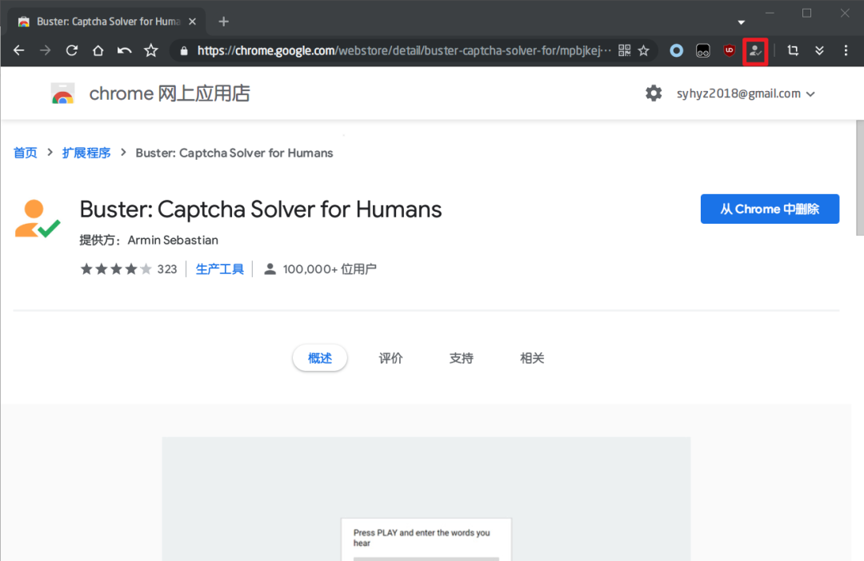Switch to the 支持 tab
This screenshot has width=864, height=561.
click(462, 358)
